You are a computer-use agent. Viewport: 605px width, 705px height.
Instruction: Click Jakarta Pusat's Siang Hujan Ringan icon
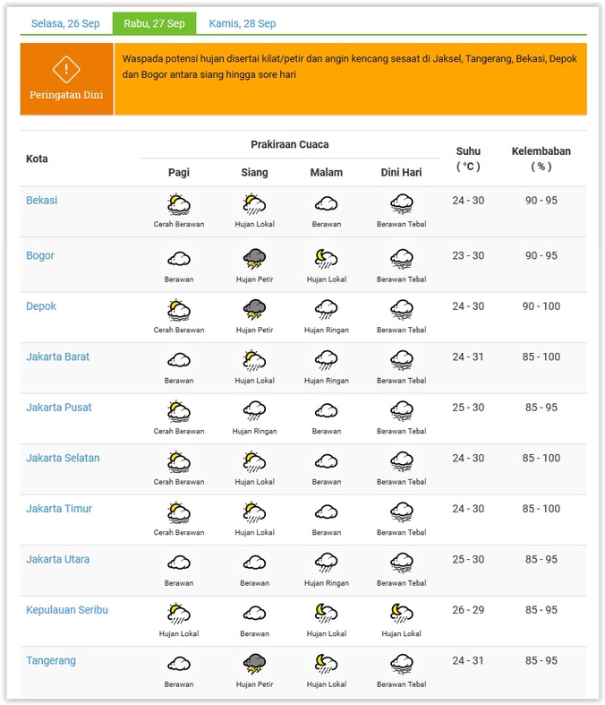coord(254,411)
